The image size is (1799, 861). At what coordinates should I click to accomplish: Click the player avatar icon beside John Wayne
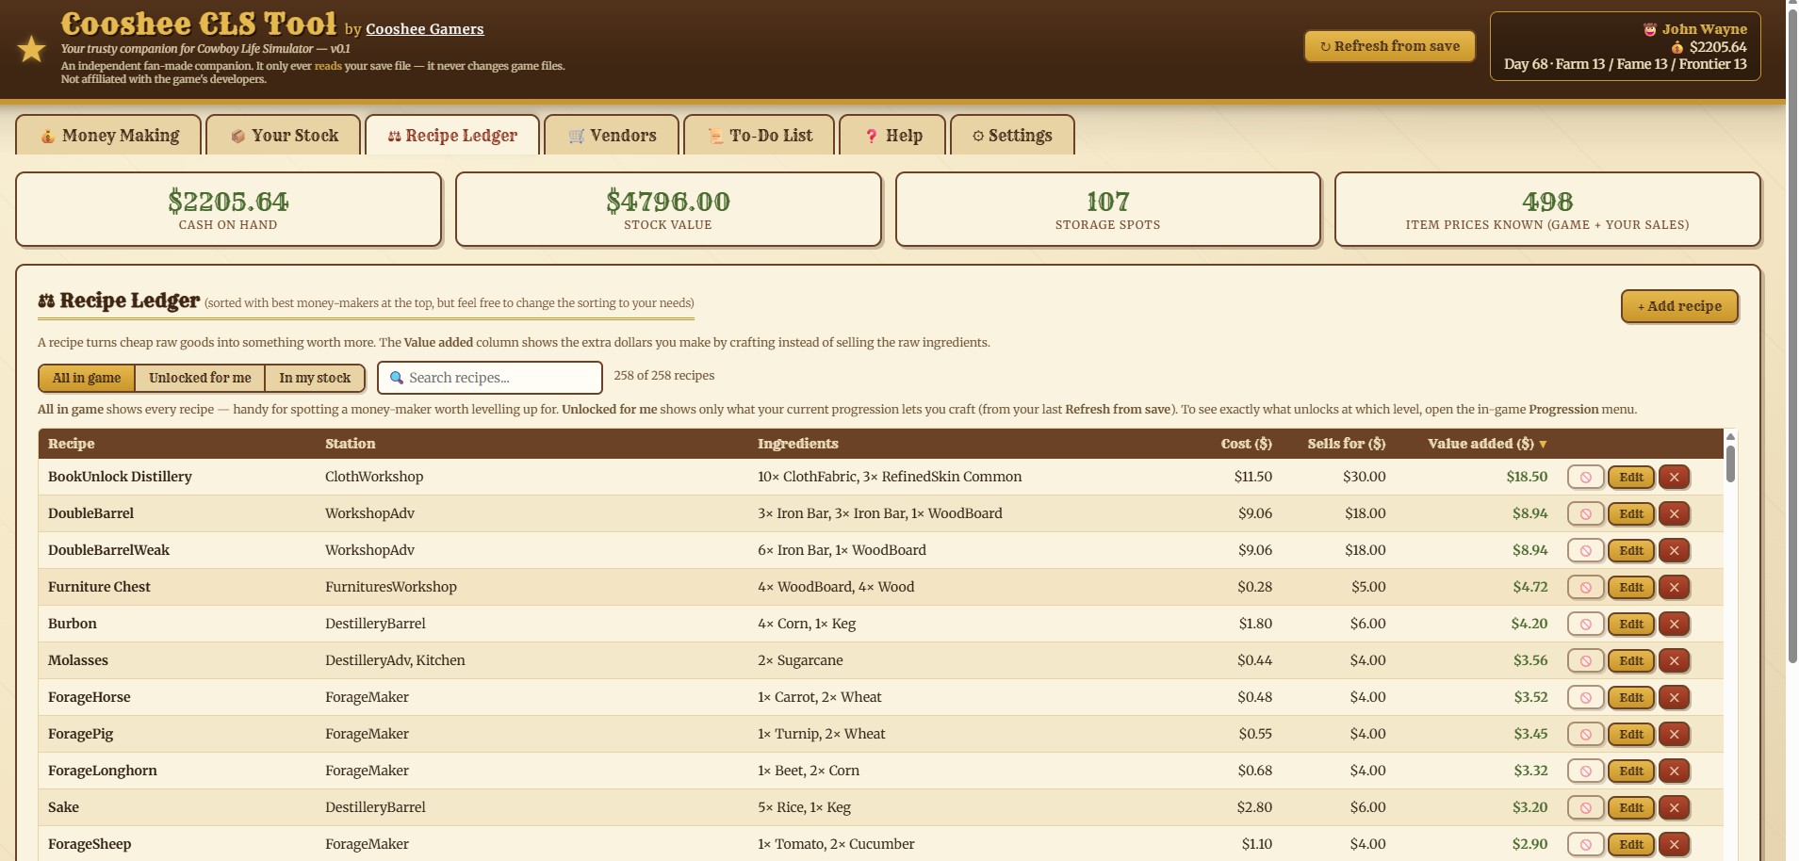(1650, 29)
